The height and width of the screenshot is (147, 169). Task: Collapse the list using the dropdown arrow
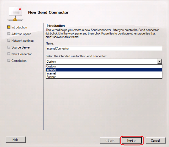[160, 61]
